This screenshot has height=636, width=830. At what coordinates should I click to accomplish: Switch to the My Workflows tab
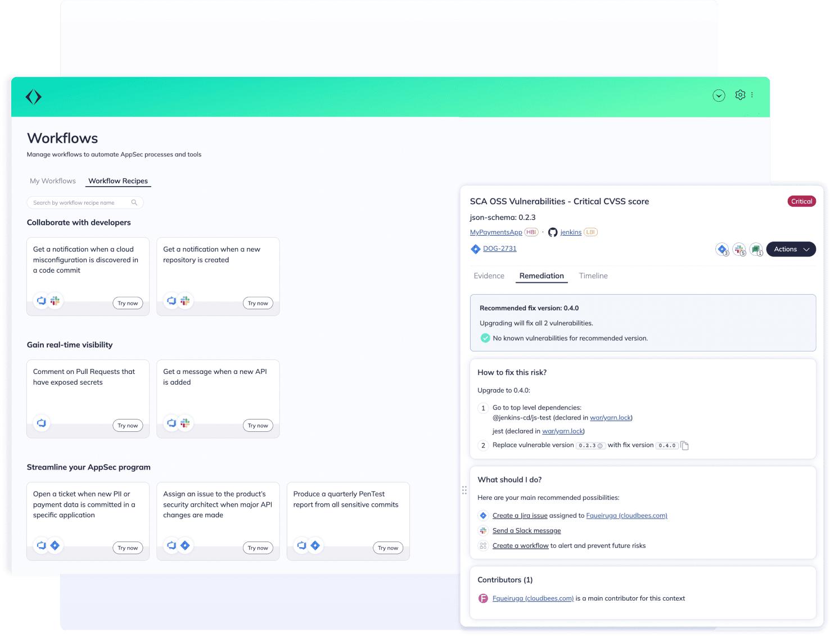coord(53,181)
